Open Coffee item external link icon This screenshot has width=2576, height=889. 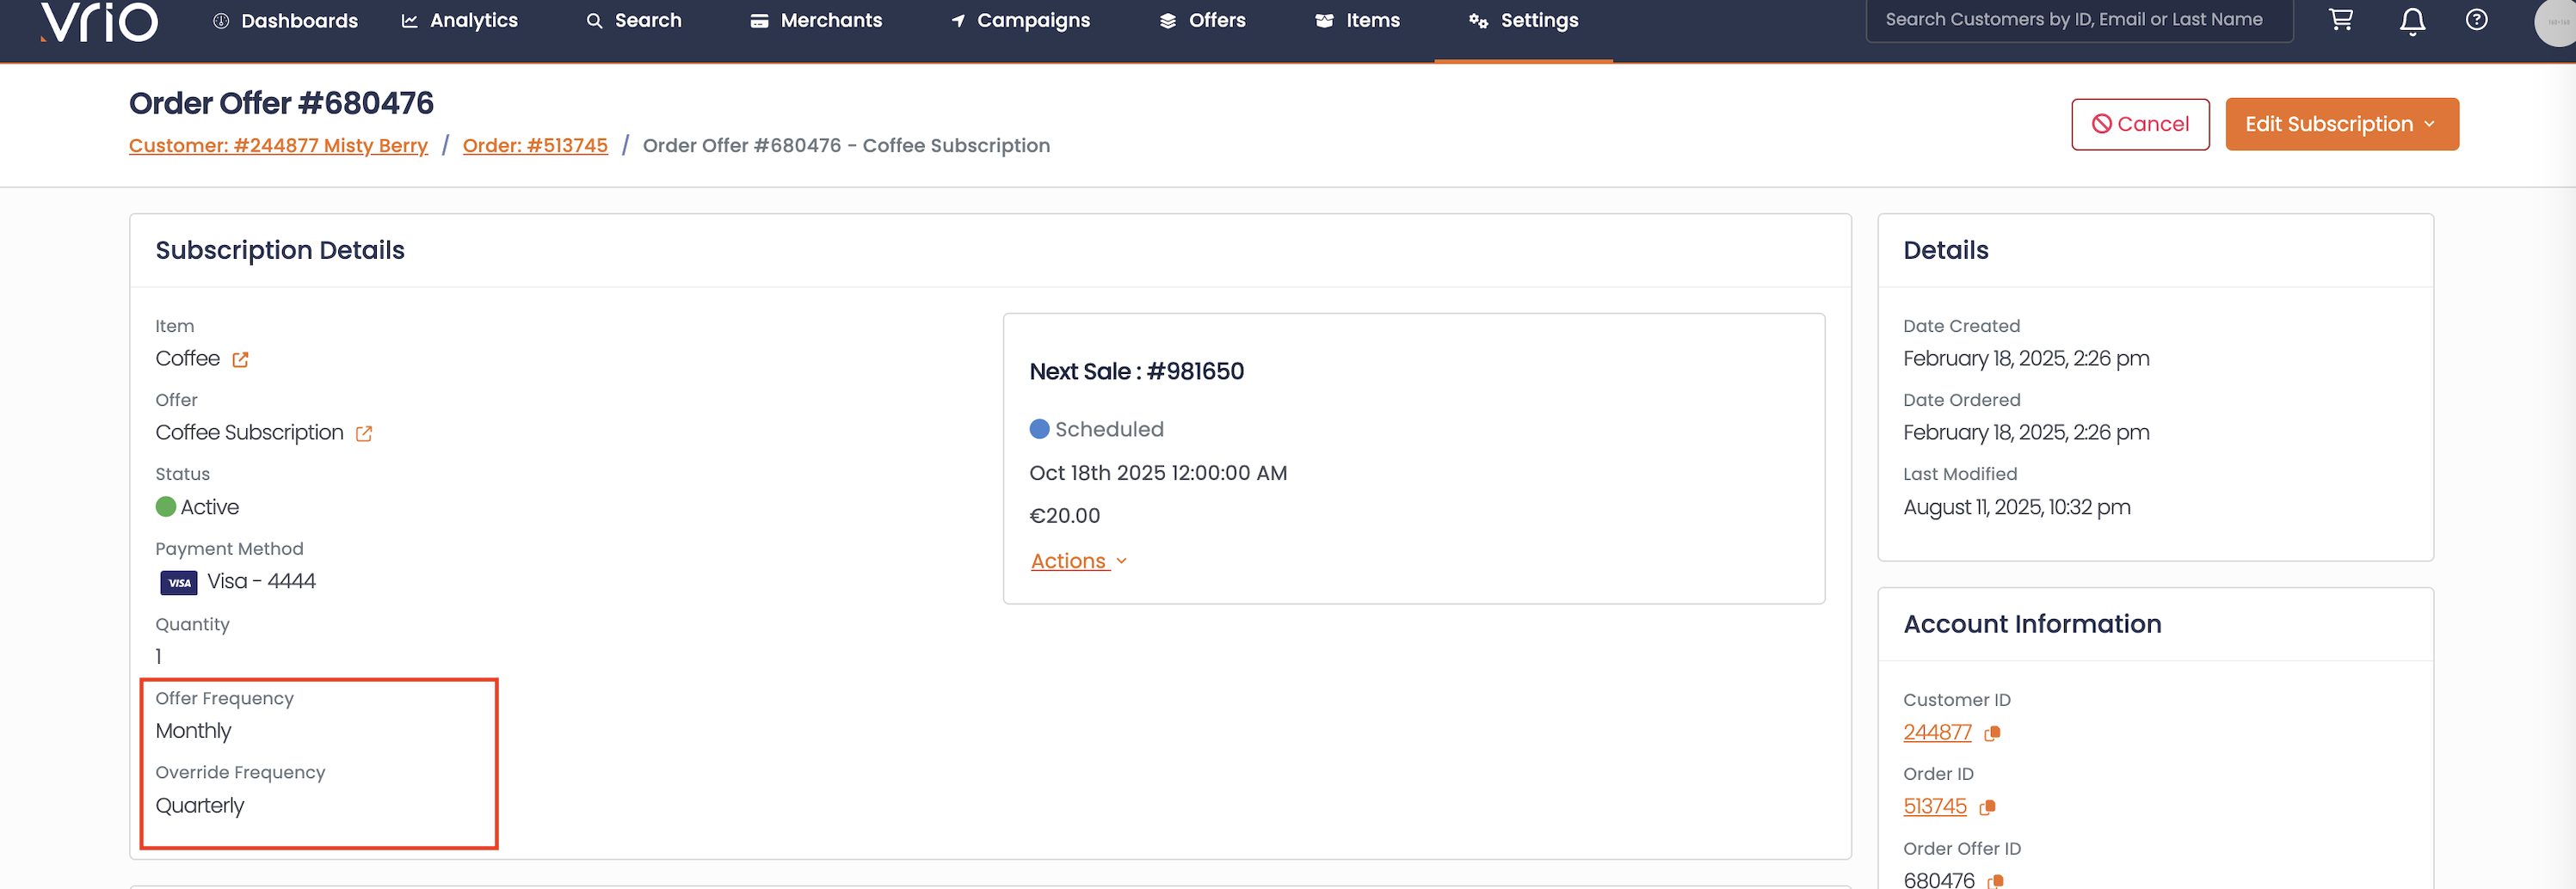(x=240, y=359)
